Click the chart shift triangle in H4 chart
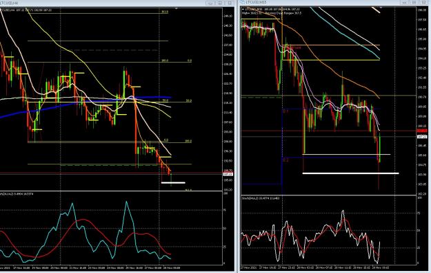The height and width of the screenshot is (273, 431). 177,8
